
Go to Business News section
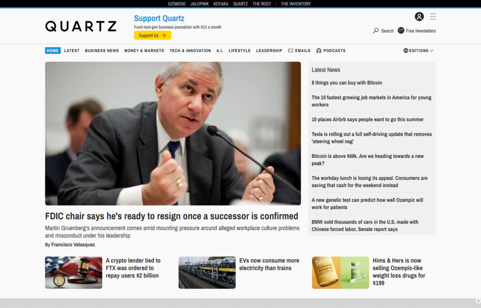[102, 51]
